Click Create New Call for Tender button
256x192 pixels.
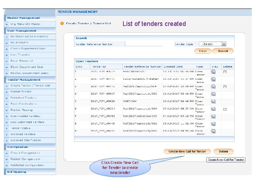(x=187, y=151)
